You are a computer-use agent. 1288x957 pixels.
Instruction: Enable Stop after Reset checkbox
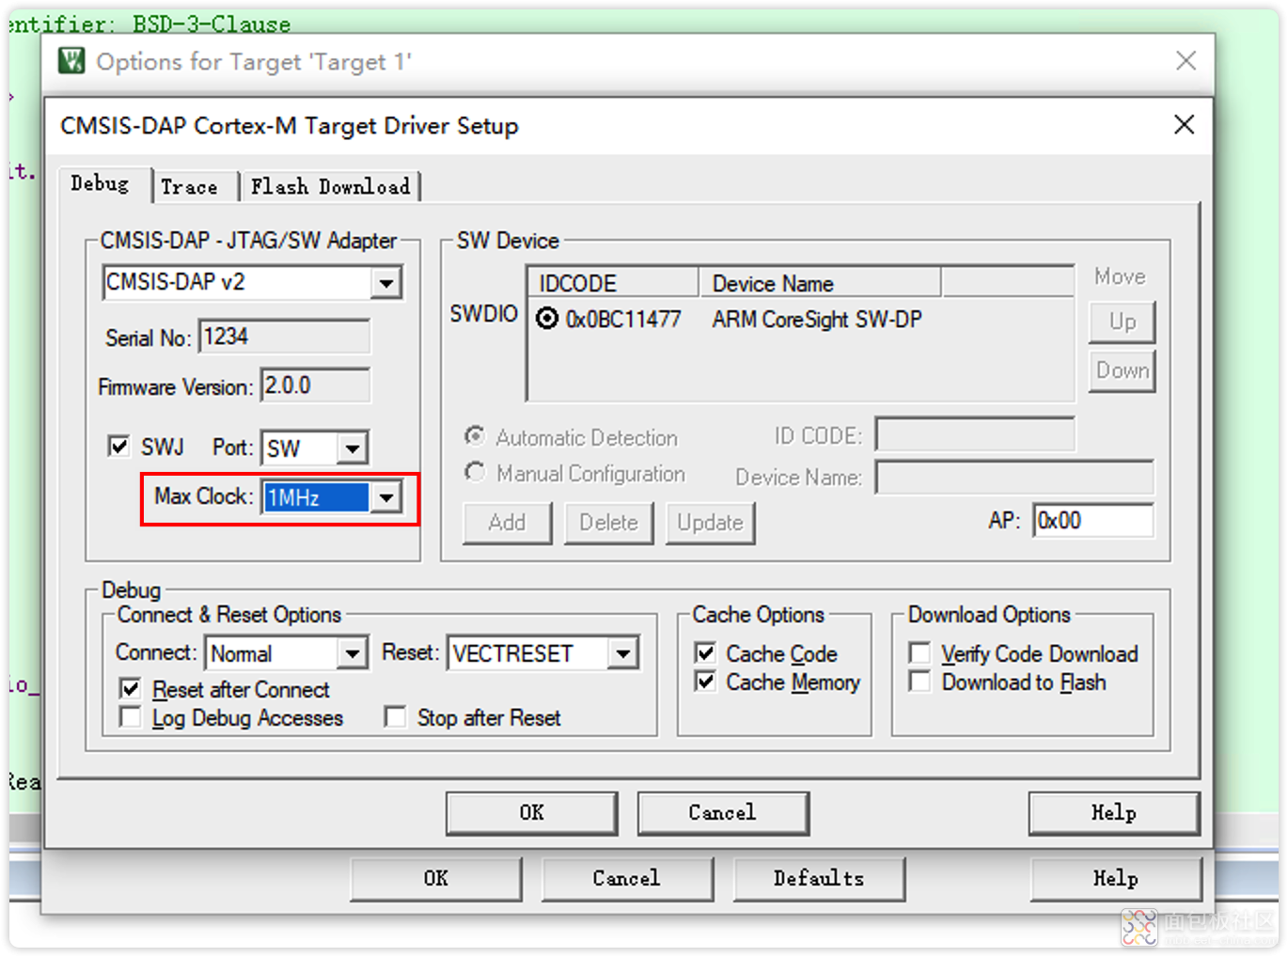pos(396,718)
